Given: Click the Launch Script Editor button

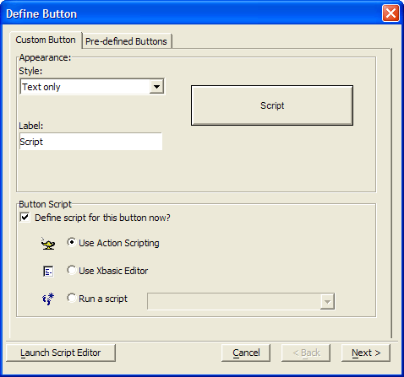Looking at the screenshot, I should tap(61, 353).
